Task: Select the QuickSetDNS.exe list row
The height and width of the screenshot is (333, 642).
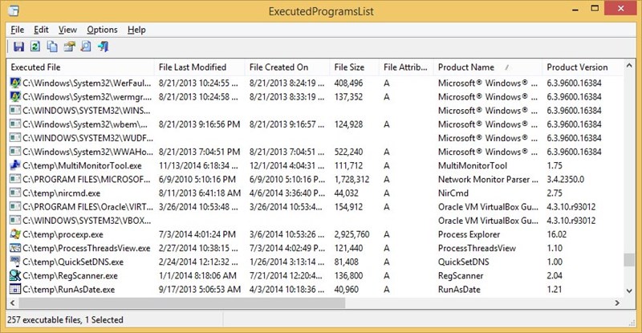Action: click(x=315, y=262)
